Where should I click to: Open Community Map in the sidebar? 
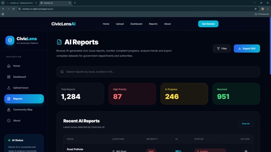point(24,110)
